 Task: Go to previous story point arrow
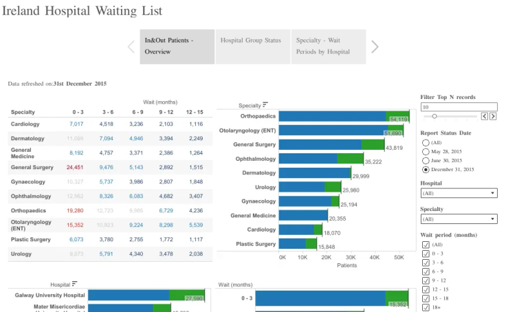[131, 47]
